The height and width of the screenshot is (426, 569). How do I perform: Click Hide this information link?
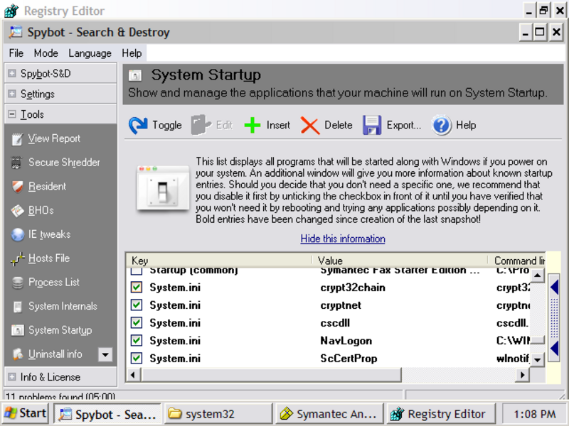(343, 239)
